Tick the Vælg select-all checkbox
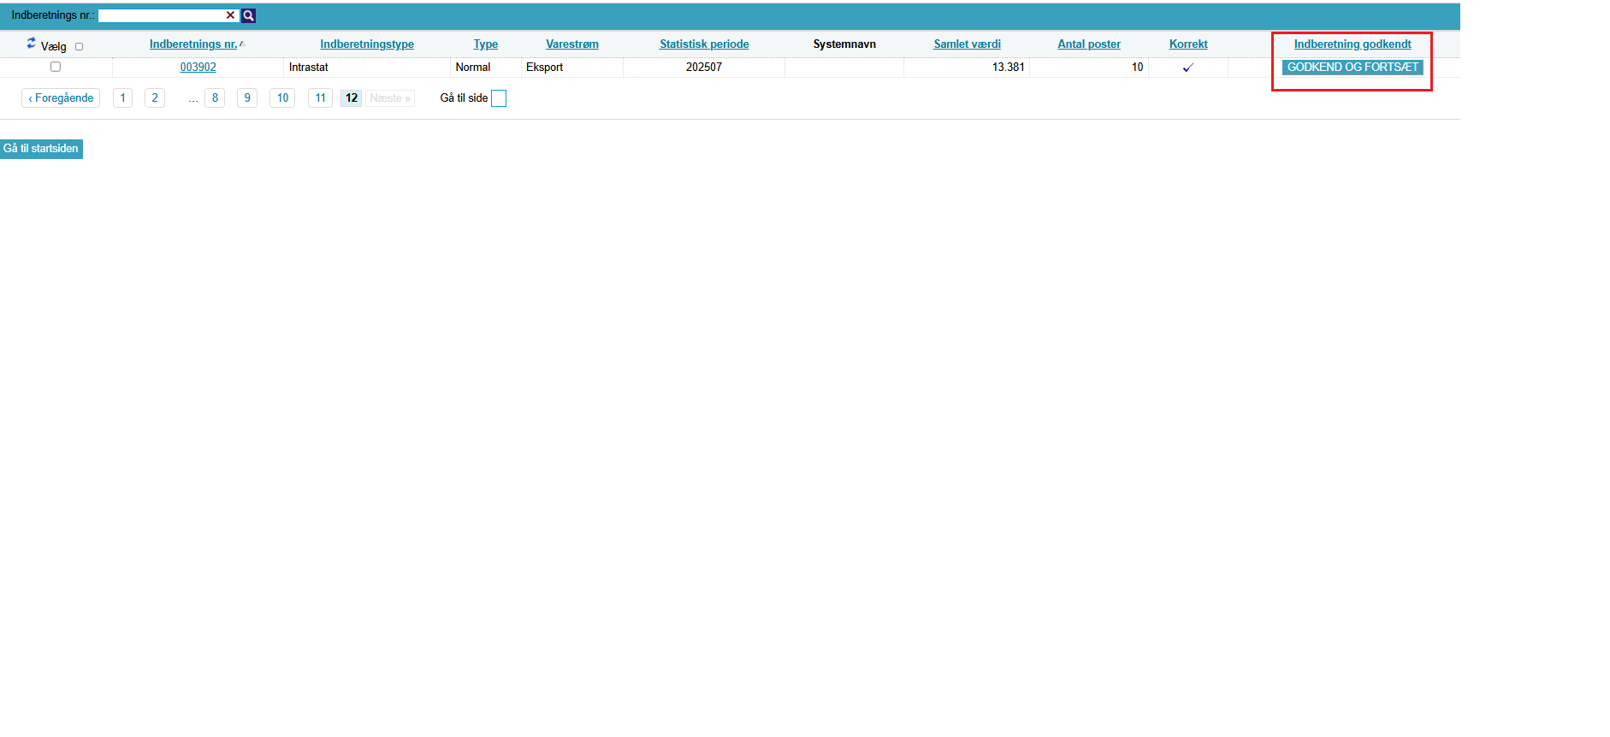The height and width of the screenshot is (737, 1610). (x=80, y=47)
